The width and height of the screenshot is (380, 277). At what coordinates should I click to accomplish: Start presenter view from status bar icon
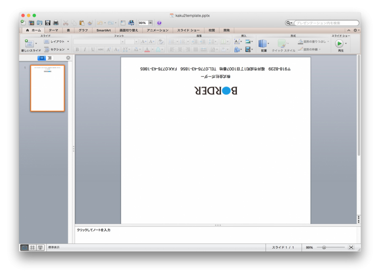[x=40, y=247]
